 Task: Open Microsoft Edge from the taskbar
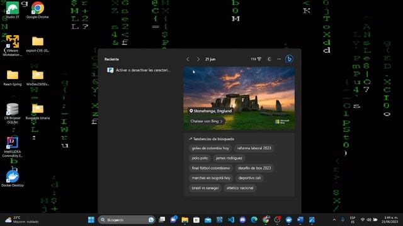pyautogui.click(x=254, y=220)
